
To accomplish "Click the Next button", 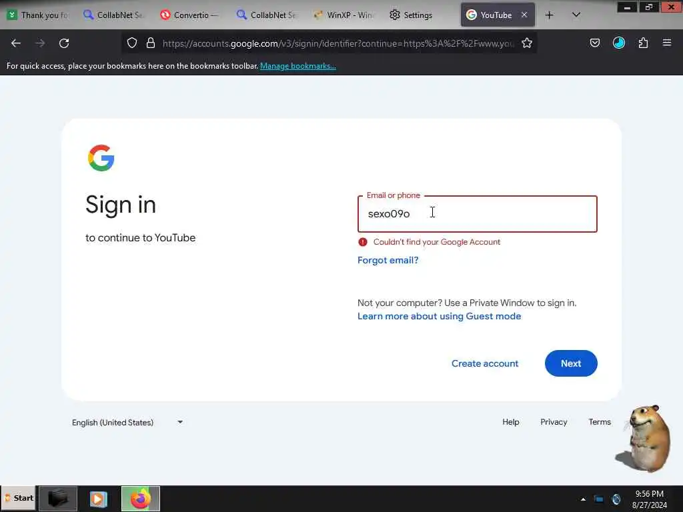I will [571, 363].
